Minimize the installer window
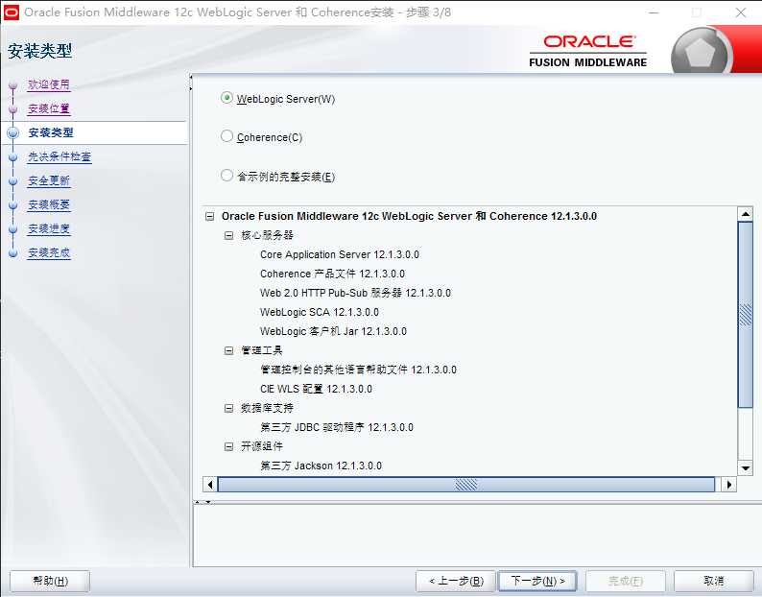 [x=654, y=12]
